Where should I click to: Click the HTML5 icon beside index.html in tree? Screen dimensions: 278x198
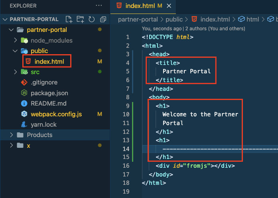tap(28, 61)
